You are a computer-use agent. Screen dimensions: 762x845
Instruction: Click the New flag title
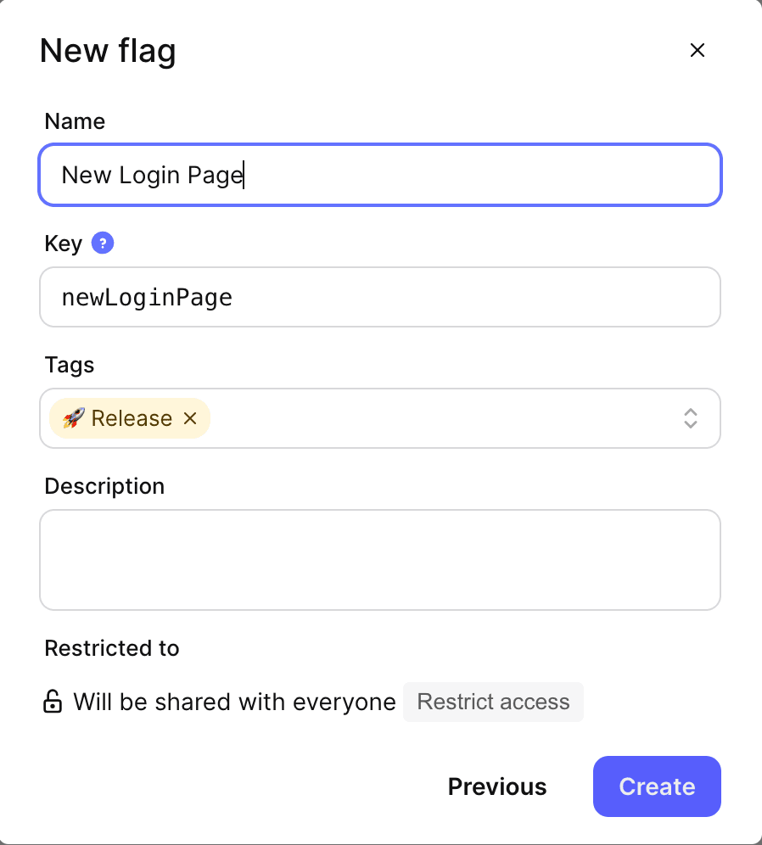tap(107, 51)
